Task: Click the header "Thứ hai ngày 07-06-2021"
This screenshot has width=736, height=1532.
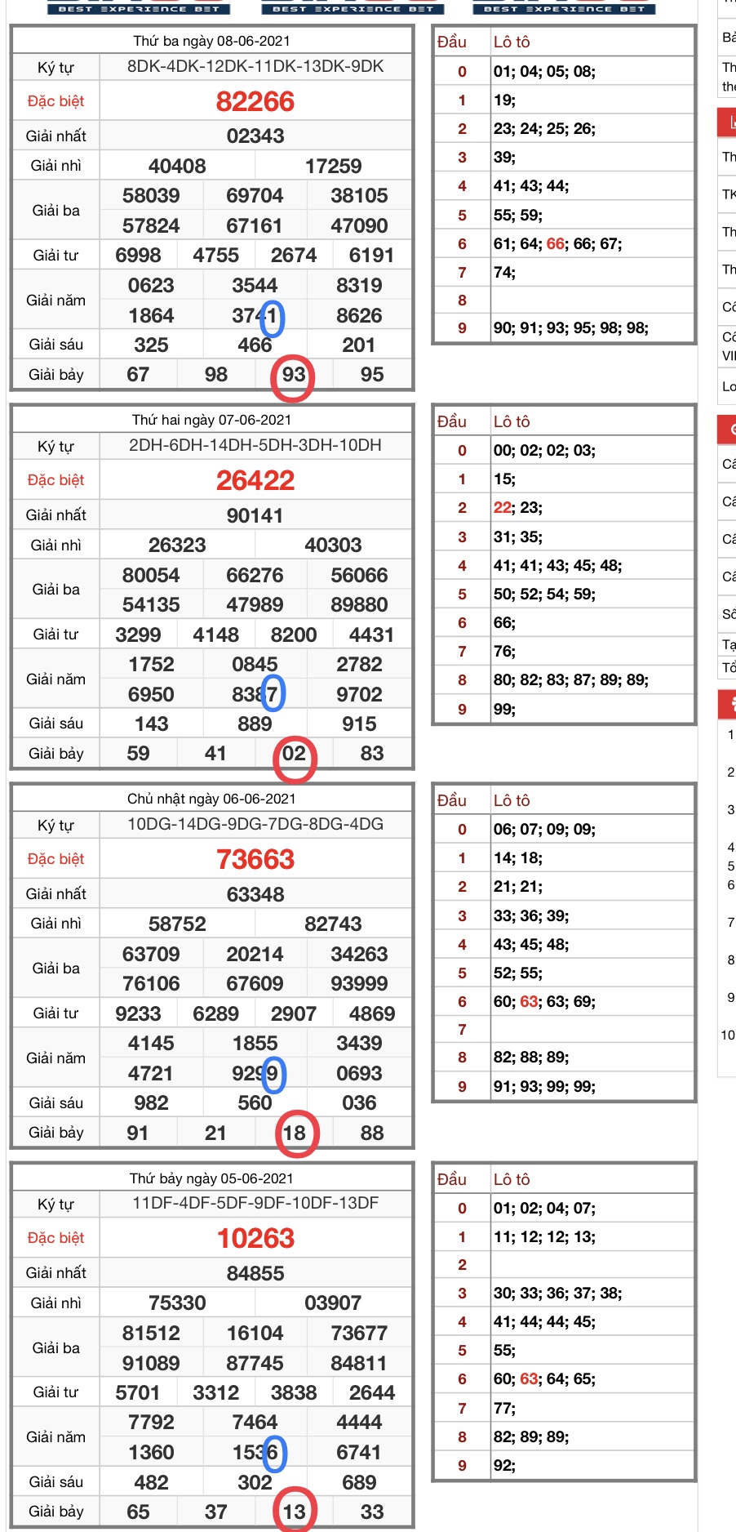Action: (211, 420)
